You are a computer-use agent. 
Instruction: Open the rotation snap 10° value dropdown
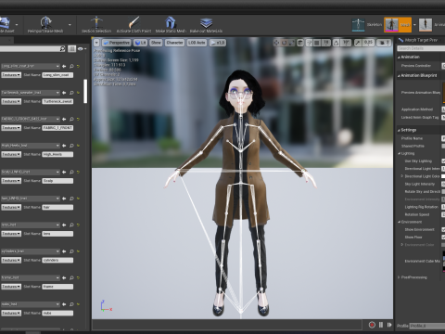coord(346,43)
